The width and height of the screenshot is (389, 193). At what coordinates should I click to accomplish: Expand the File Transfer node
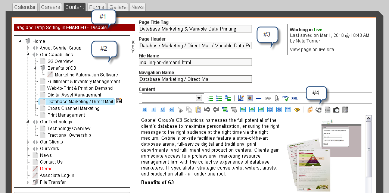(x=28, y=182)
